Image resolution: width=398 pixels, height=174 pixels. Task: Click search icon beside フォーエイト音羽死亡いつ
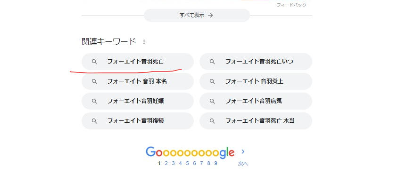[x=212, y=62]
